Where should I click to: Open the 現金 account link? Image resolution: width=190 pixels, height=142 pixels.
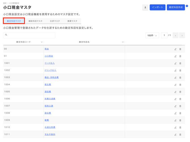47,49
